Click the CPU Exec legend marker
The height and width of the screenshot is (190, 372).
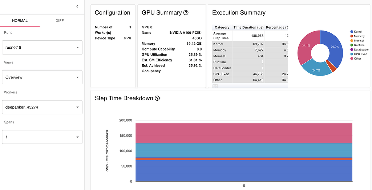352,54
